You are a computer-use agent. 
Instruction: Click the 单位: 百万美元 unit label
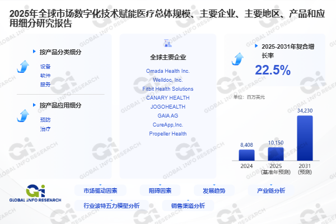(x=249, y=97)
